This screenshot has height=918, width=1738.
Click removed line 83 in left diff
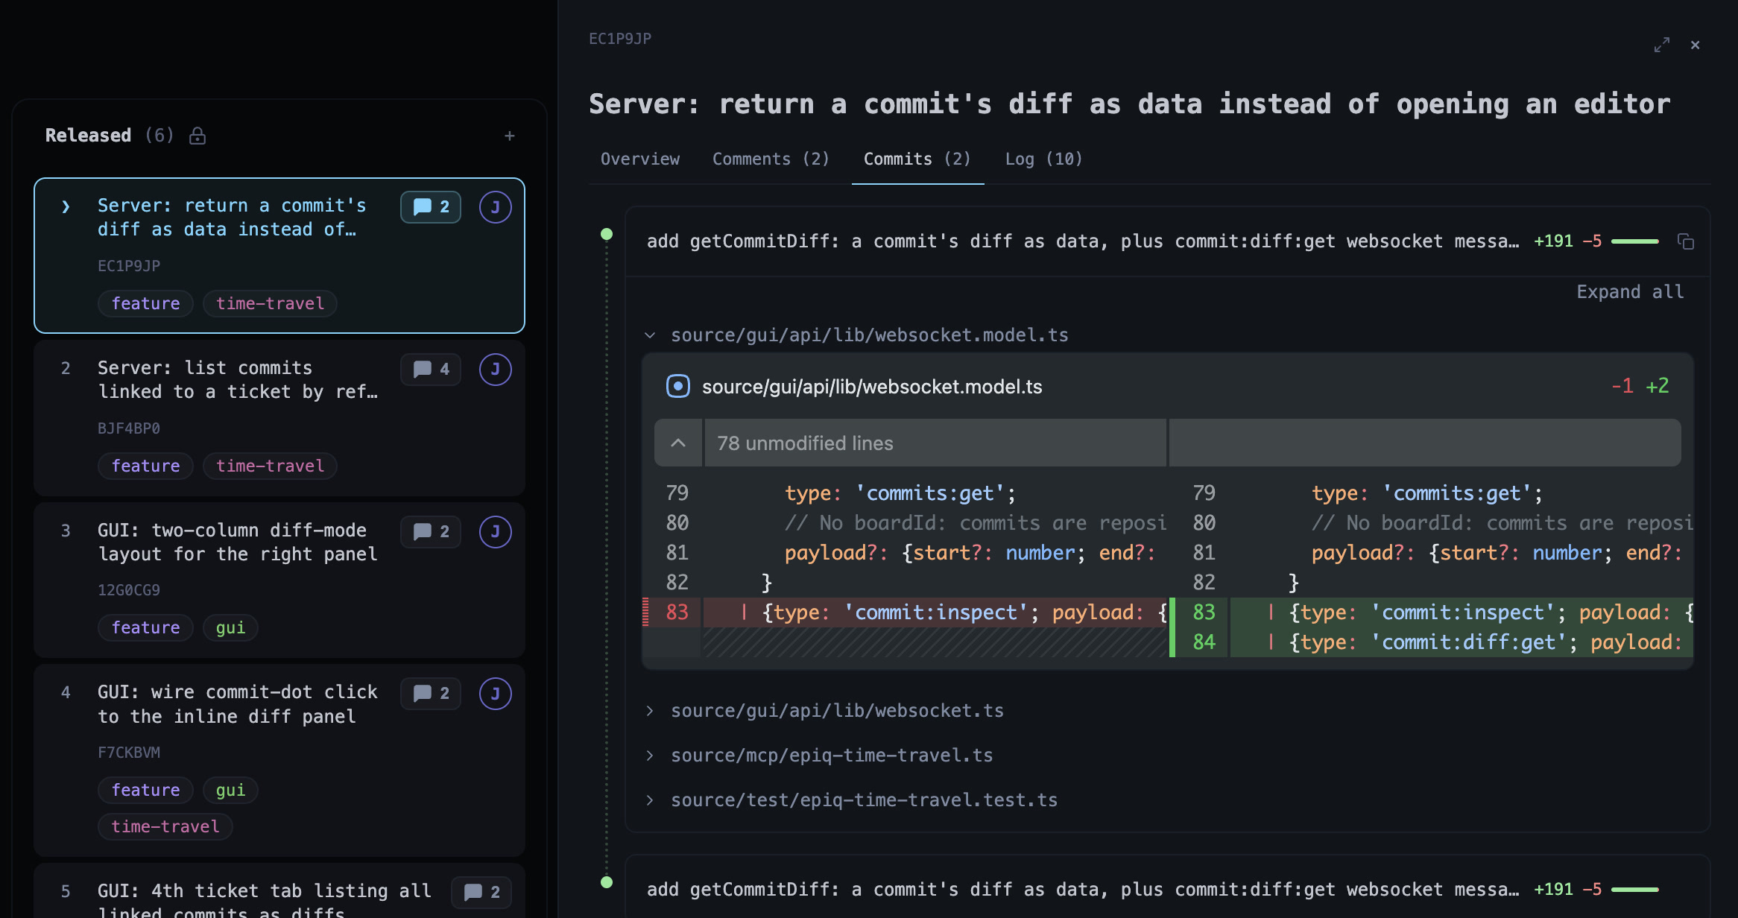point(906,612)
